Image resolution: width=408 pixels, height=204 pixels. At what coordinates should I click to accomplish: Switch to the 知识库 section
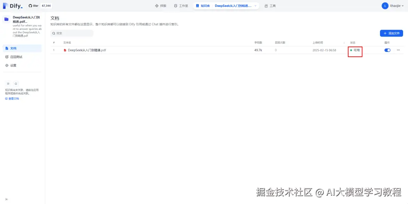tap(203, 6)
